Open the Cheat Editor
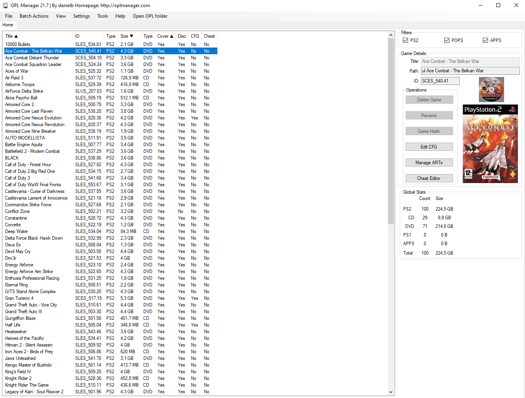The height and width of the screenshot is (398, 525). pyautogui.click(x=429, y=178)
